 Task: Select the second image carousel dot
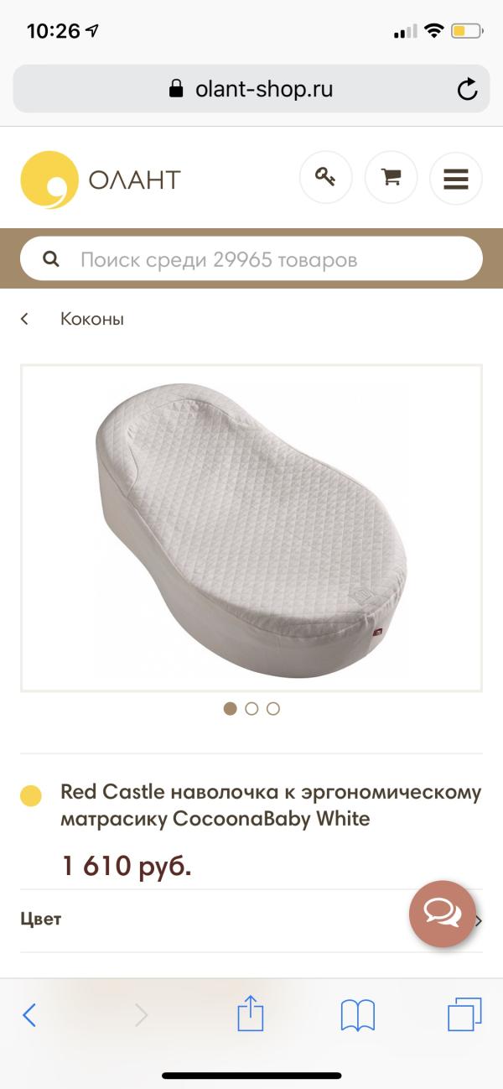(x=251, y=709)
